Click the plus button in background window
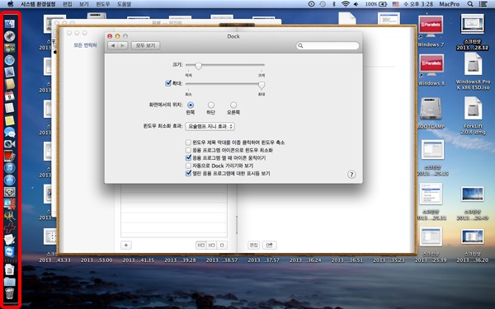This screenshot has width=495, height=309. (x=126, y=245)
